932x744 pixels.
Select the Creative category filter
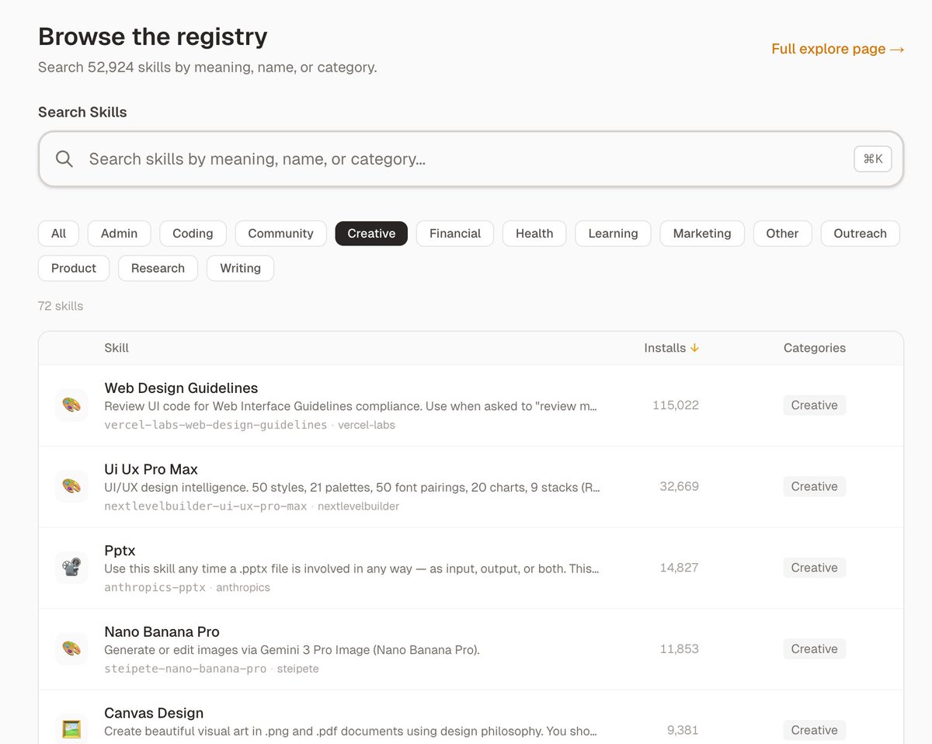click(371, 234)
